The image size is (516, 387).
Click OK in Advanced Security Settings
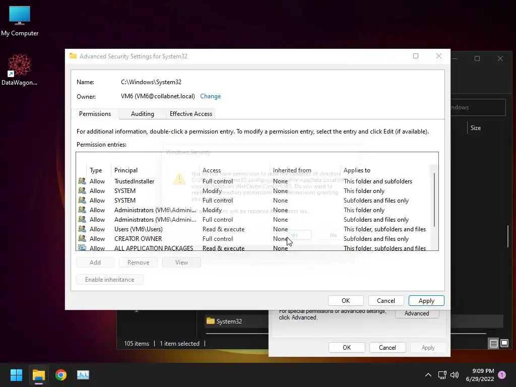tap(346, 300)
